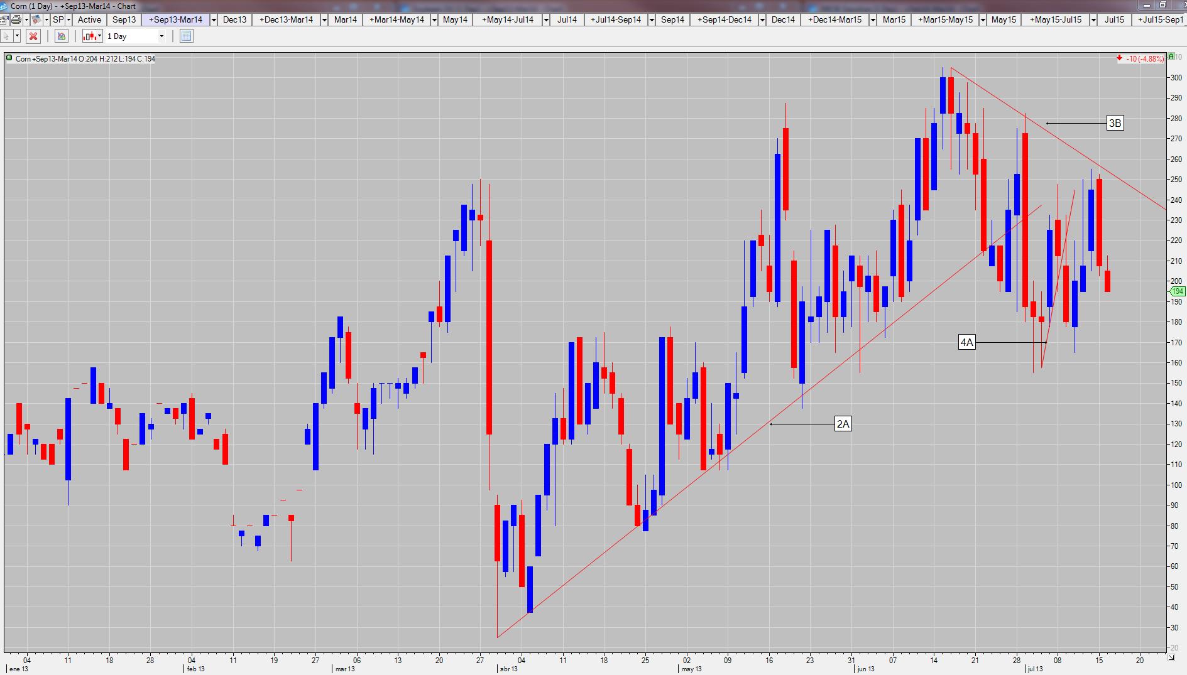Click the red down-arrow change indicator

(x=1119, y=58)
